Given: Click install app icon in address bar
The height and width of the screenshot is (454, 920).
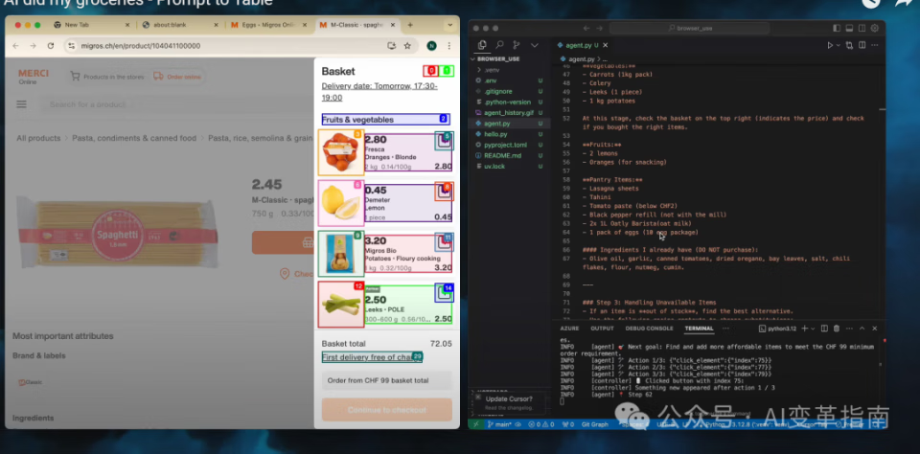Looking at the screenshot, I should pyautogui.click(x=391, y=46).
